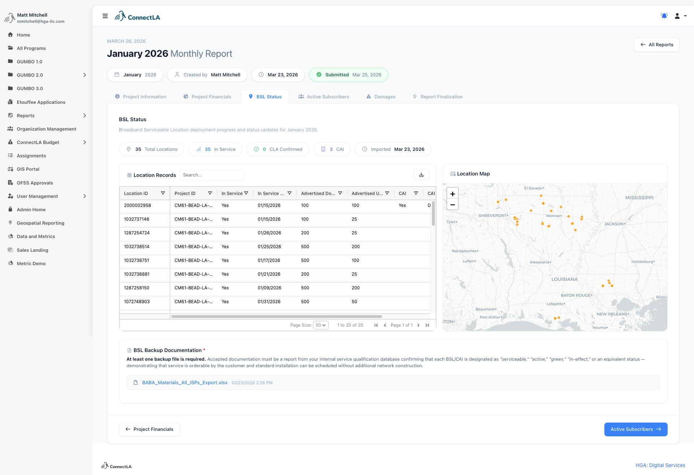694x475 pixels.
Task: Open filter for In Service date column
Action: [290, 193]
